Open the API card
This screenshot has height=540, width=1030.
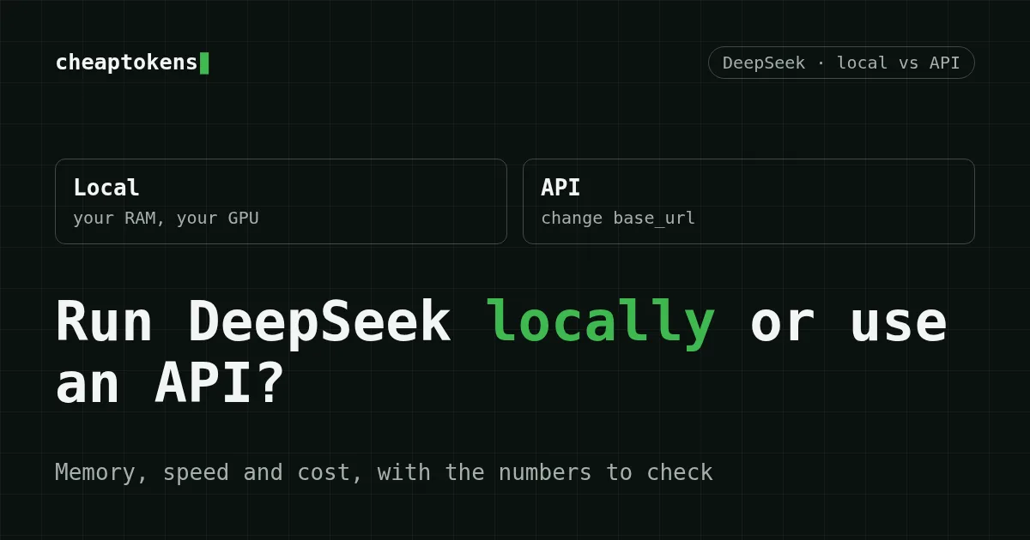(x=748, y=201)
